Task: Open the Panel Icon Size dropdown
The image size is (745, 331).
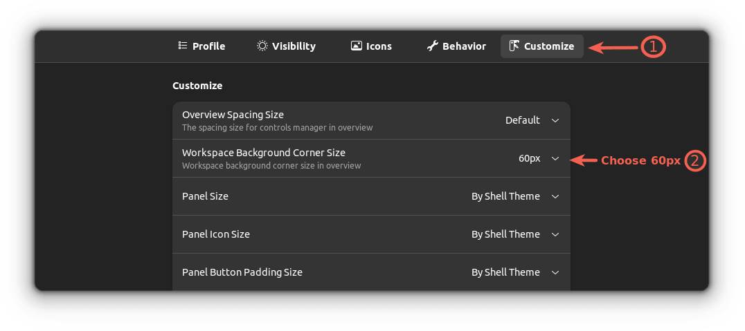Action: click(x=515, y=234)
